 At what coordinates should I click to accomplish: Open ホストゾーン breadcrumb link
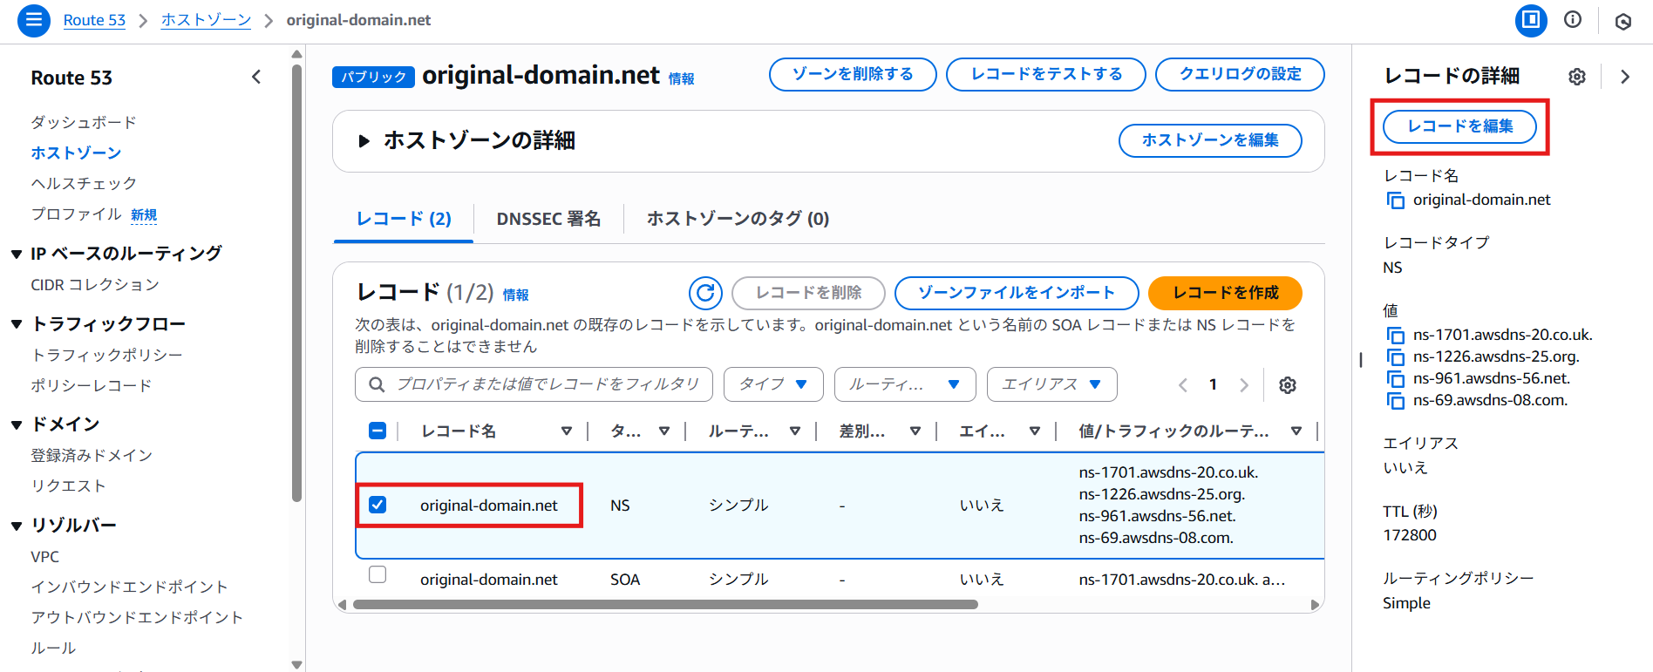pos(206,20)
